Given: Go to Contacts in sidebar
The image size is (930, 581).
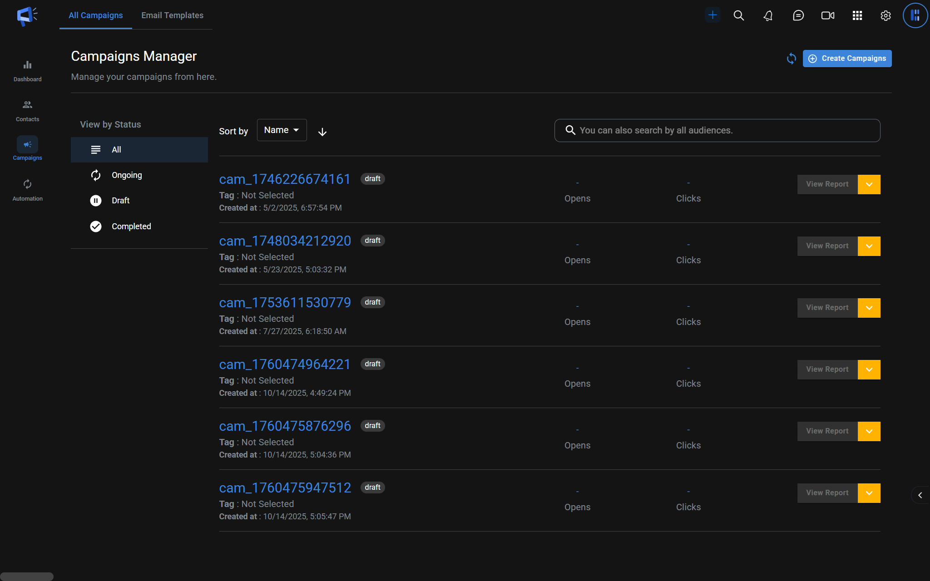Looking at the screenshot, I should pyautogui.click(x=27, y=110).
